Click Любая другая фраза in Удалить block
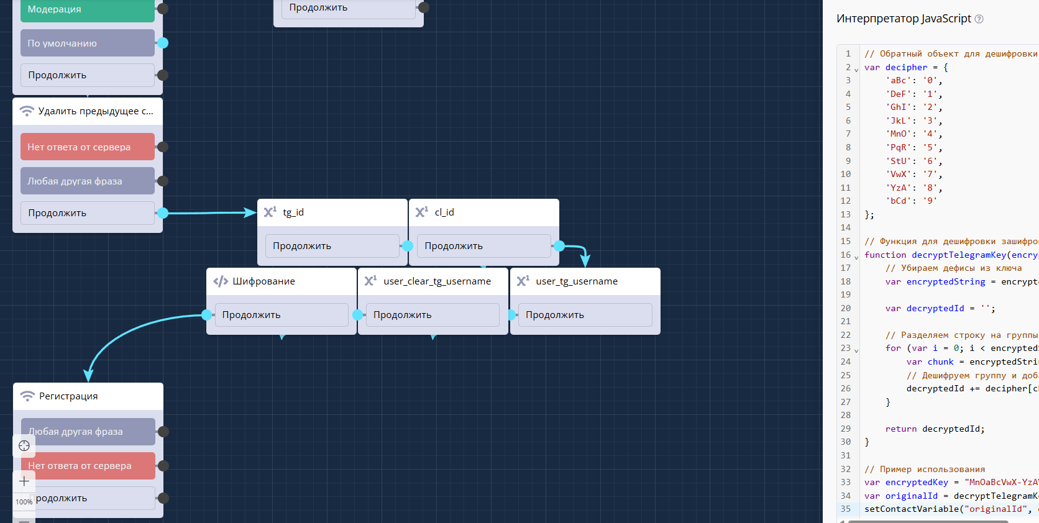This screenshot has height=523, width=1039. pyautogui.click(x=88, y=181)
